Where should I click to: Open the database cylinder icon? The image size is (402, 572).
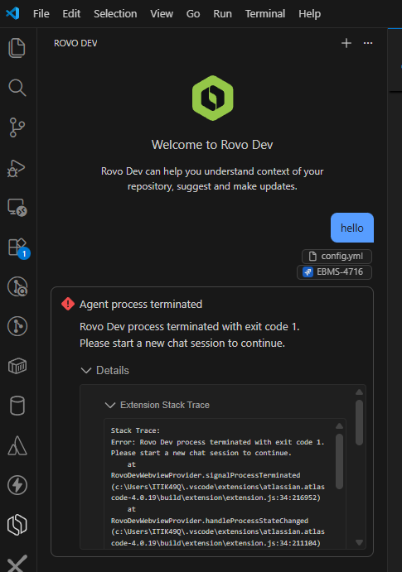17,406
